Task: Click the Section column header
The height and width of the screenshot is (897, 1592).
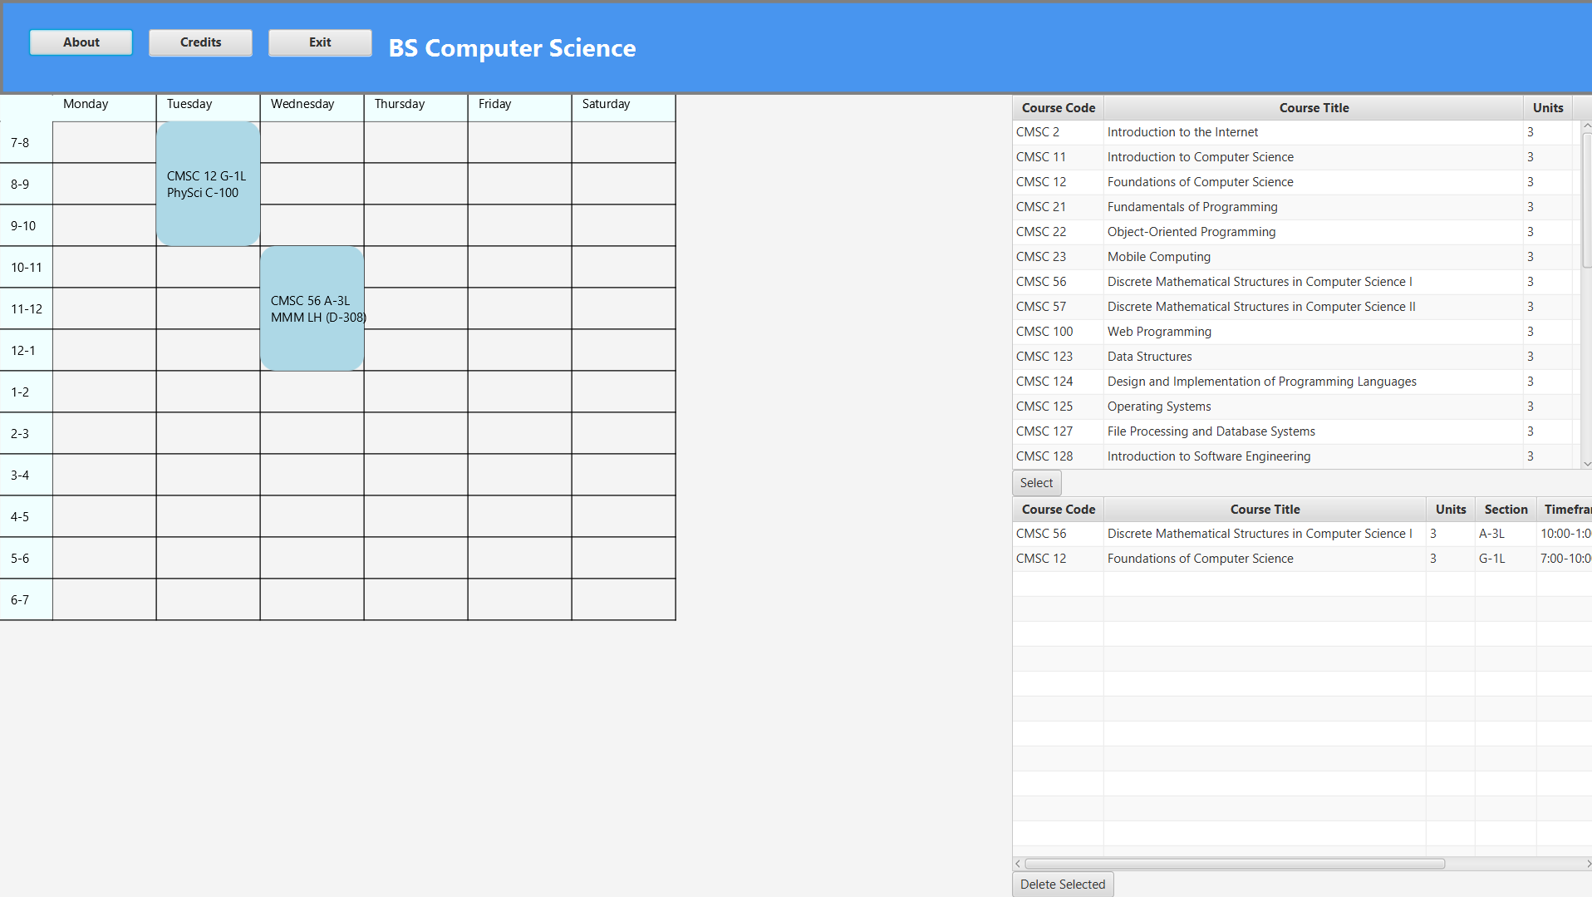Action: (x=1505, y=510)
